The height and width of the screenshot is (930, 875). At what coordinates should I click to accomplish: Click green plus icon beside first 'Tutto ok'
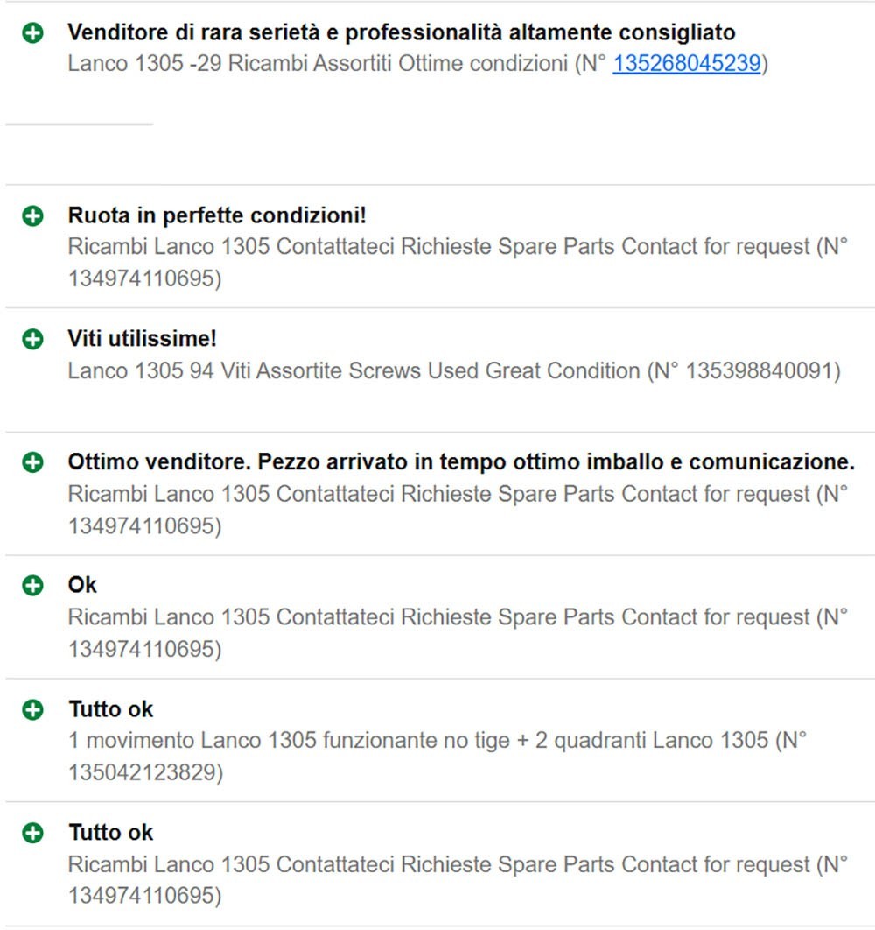click(32, 709)
